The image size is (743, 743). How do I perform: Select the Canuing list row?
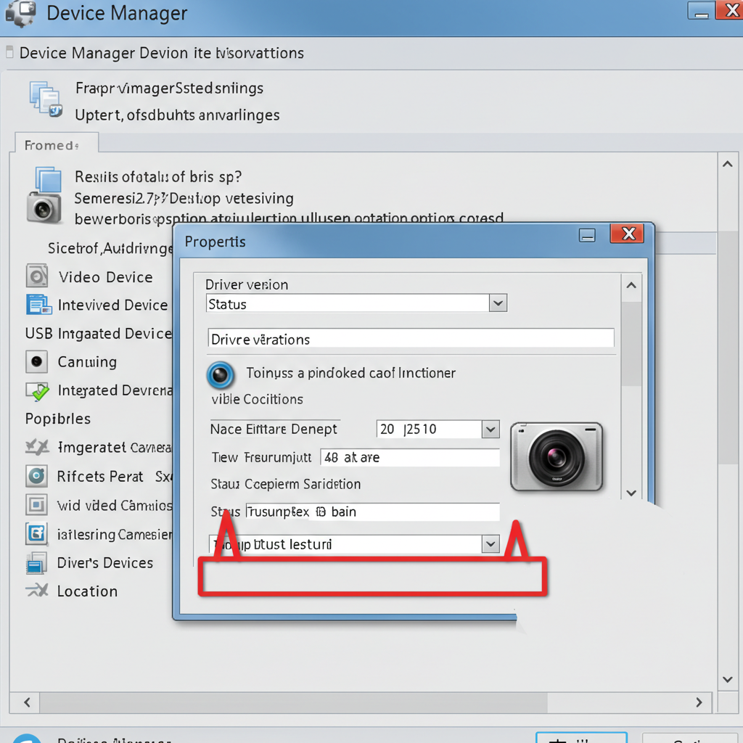point(87,362)
